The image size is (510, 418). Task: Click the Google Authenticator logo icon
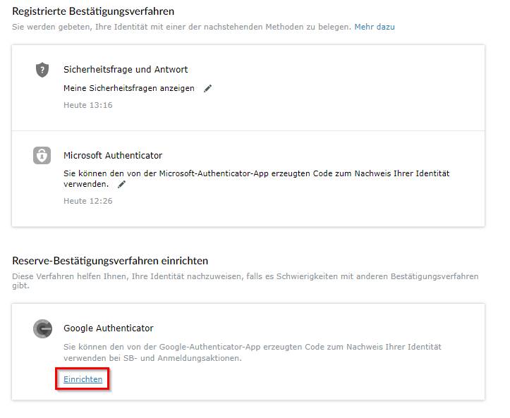(42, 329)
